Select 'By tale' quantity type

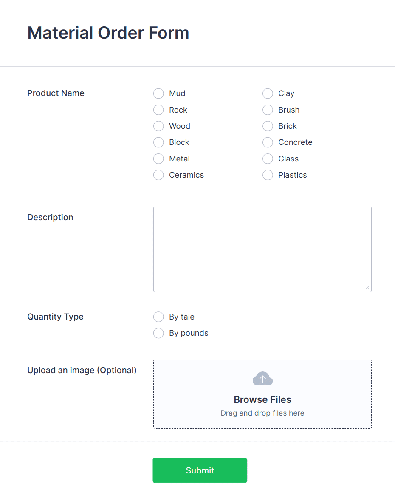(x=158, y=317)
